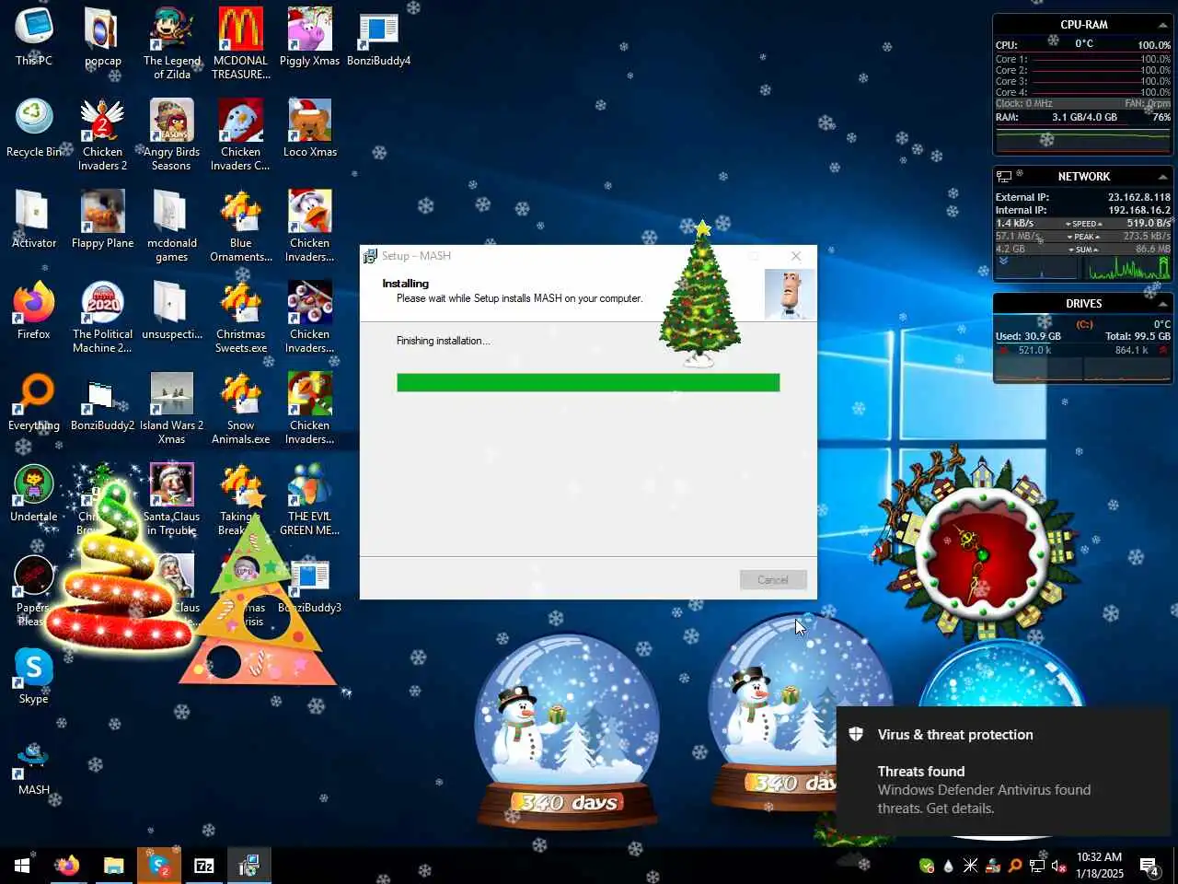Screen dimensions: 1178x884
Task: Open File Explorer from taskbar
Action: point(113,866)
